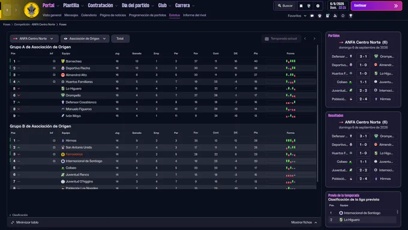Go back with the left navigation arrow
408x230 pixels.
(7, 10)
